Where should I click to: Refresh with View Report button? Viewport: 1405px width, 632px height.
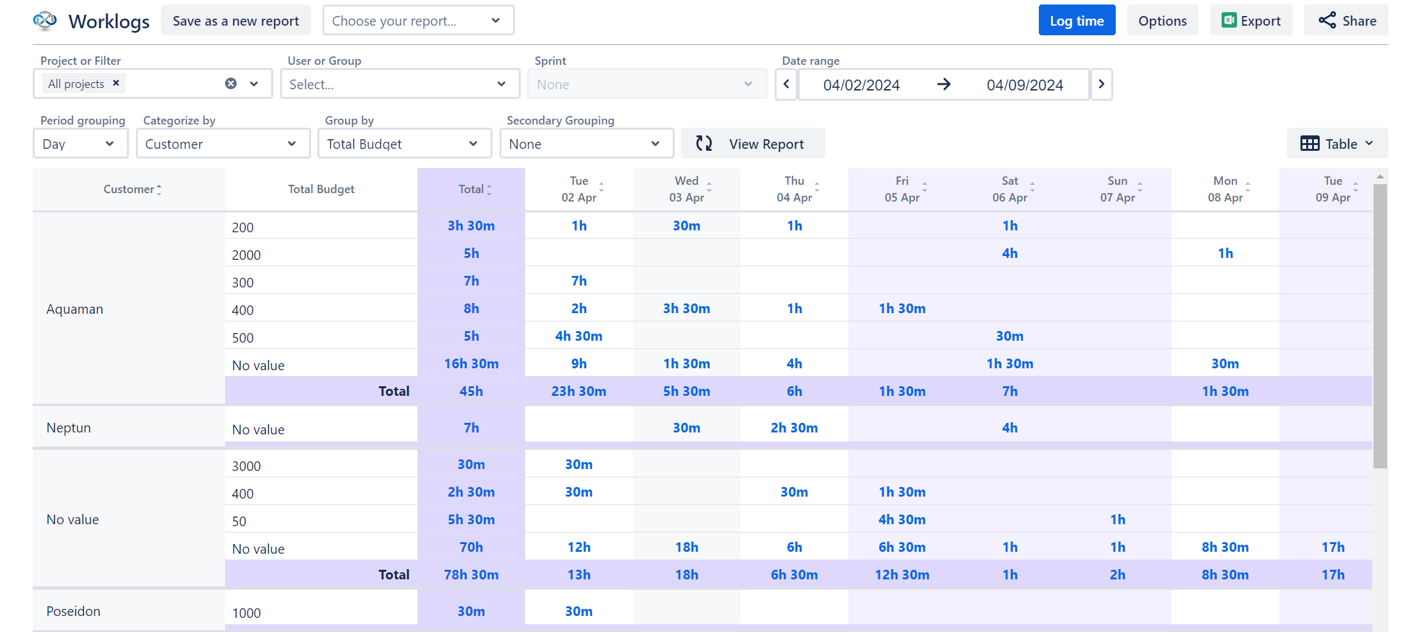(x=753, y=144)
